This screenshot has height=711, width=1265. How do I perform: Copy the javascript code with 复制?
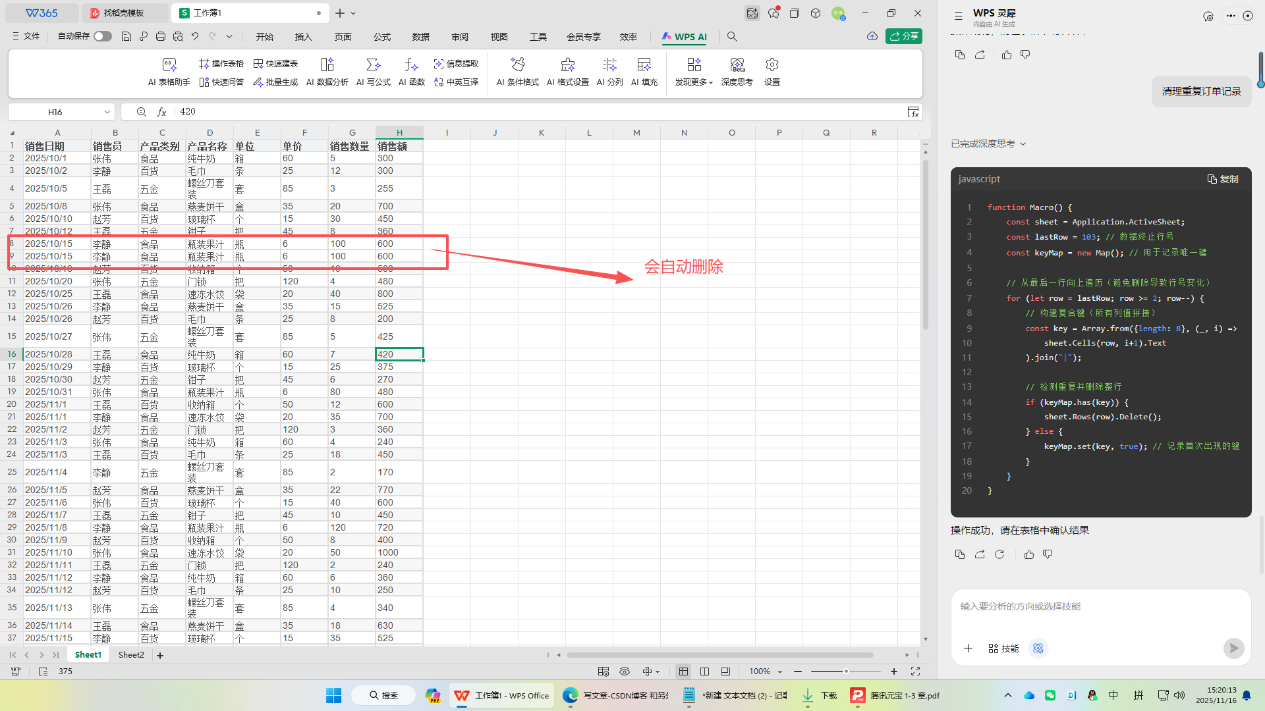(1223, 179)
